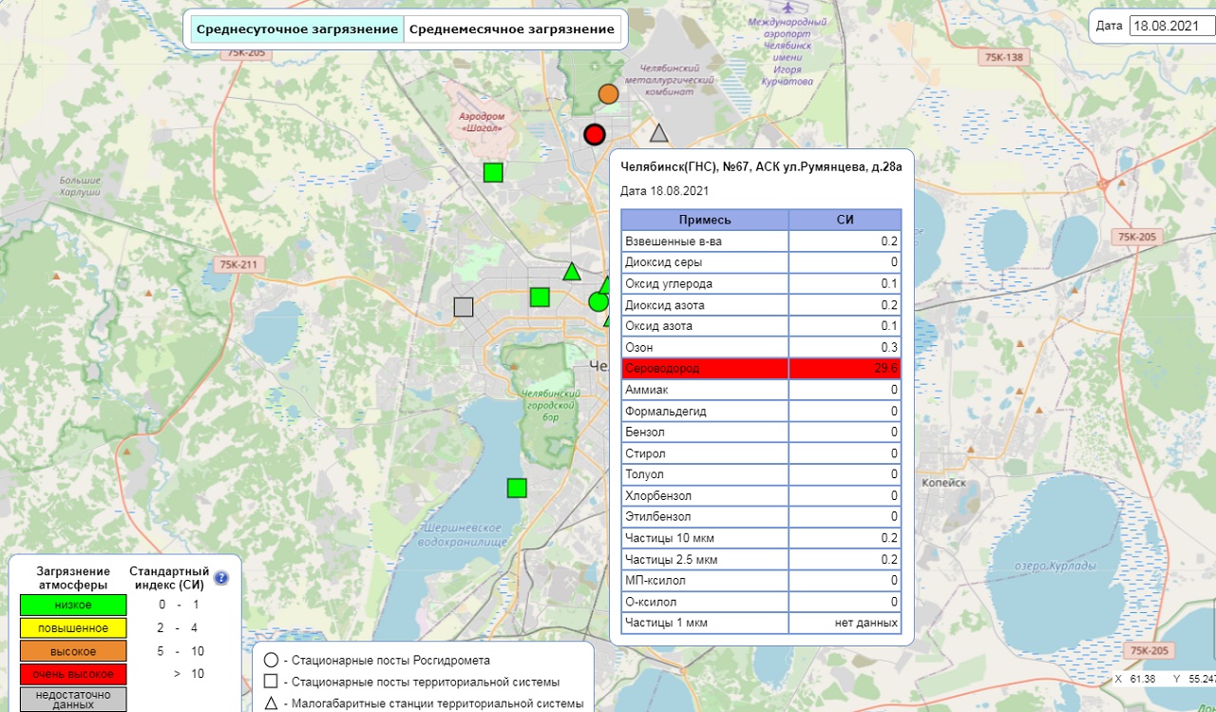The image size is (1216, 712).
Task: Open the green square station near Shagol aerodrome
Action: tap(493, 172)
